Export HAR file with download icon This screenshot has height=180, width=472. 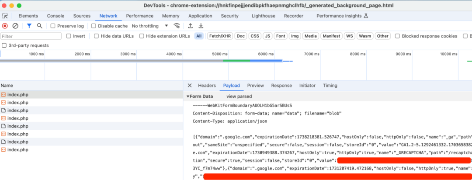click(x=201, y=26)
